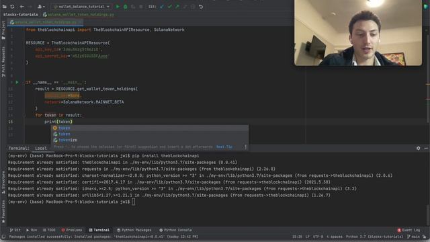Open the build hammer dropdown in toolbar
Viewport: 430px width, 242px height.
coord(41,7)
